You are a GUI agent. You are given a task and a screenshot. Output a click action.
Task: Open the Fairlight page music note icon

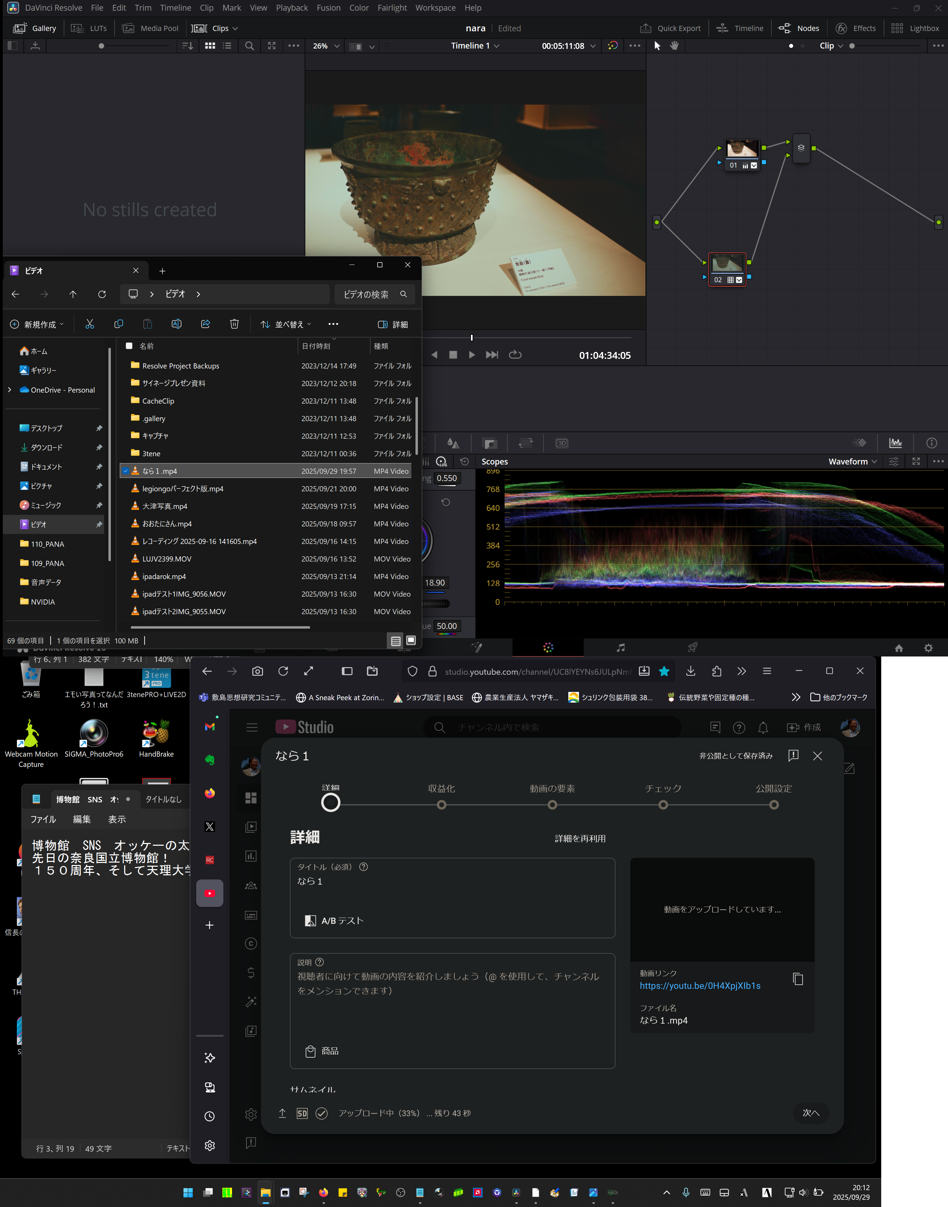[x=621, y=647]
